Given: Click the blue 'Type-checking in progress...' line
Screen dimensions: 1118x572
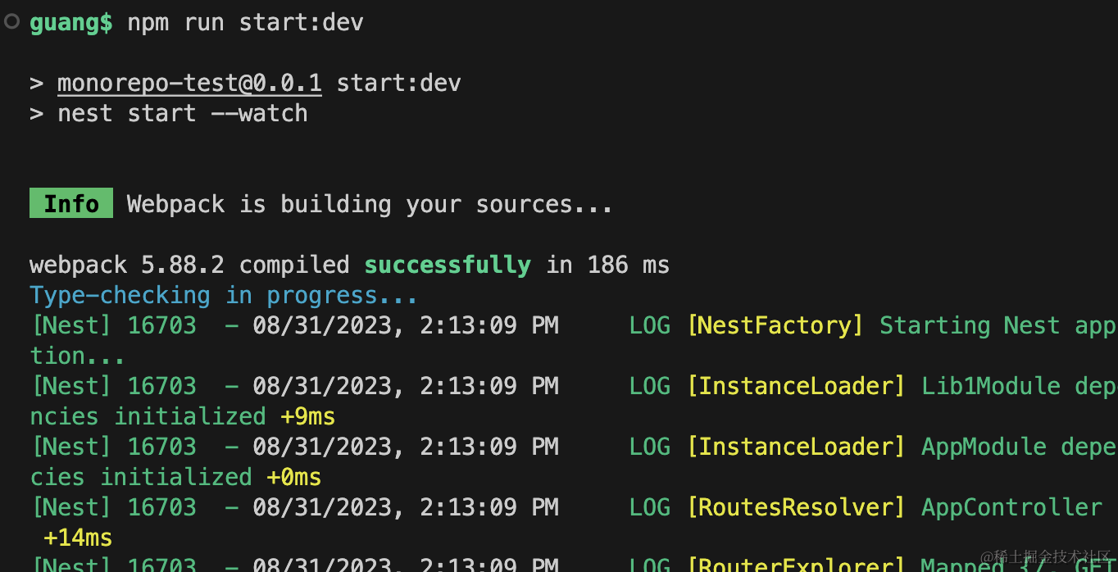Looking at the screenshot, I should (x=224, y=295).
